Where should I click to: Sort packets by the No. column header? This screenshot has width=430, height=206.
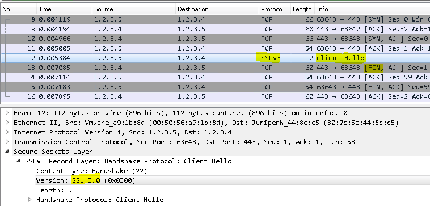(18, 9)
